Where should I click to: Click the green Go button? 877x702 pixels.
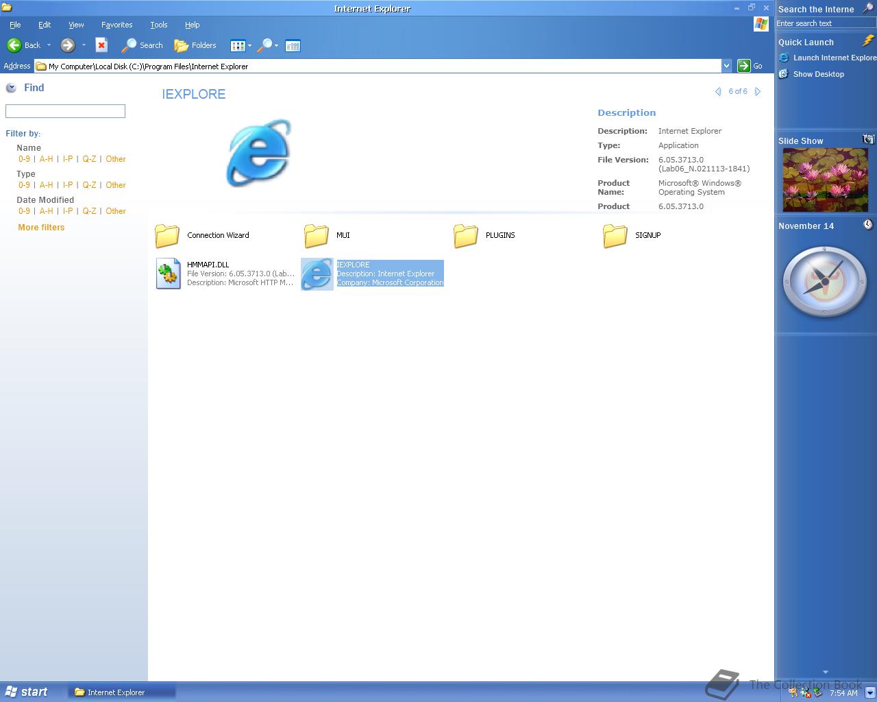750,66
